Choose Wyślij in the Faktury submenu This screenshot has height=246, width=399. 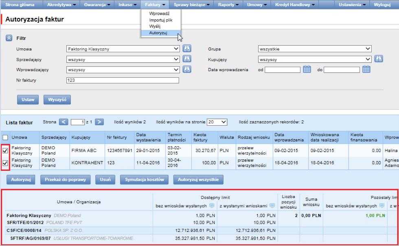155,26
